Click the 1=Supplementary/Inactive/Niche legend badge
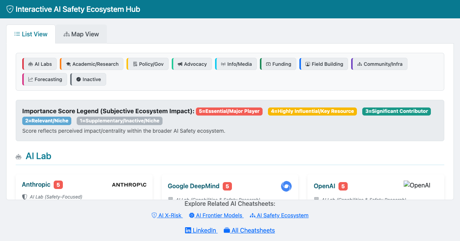The image size is (460, 241). tap(120, 121)
